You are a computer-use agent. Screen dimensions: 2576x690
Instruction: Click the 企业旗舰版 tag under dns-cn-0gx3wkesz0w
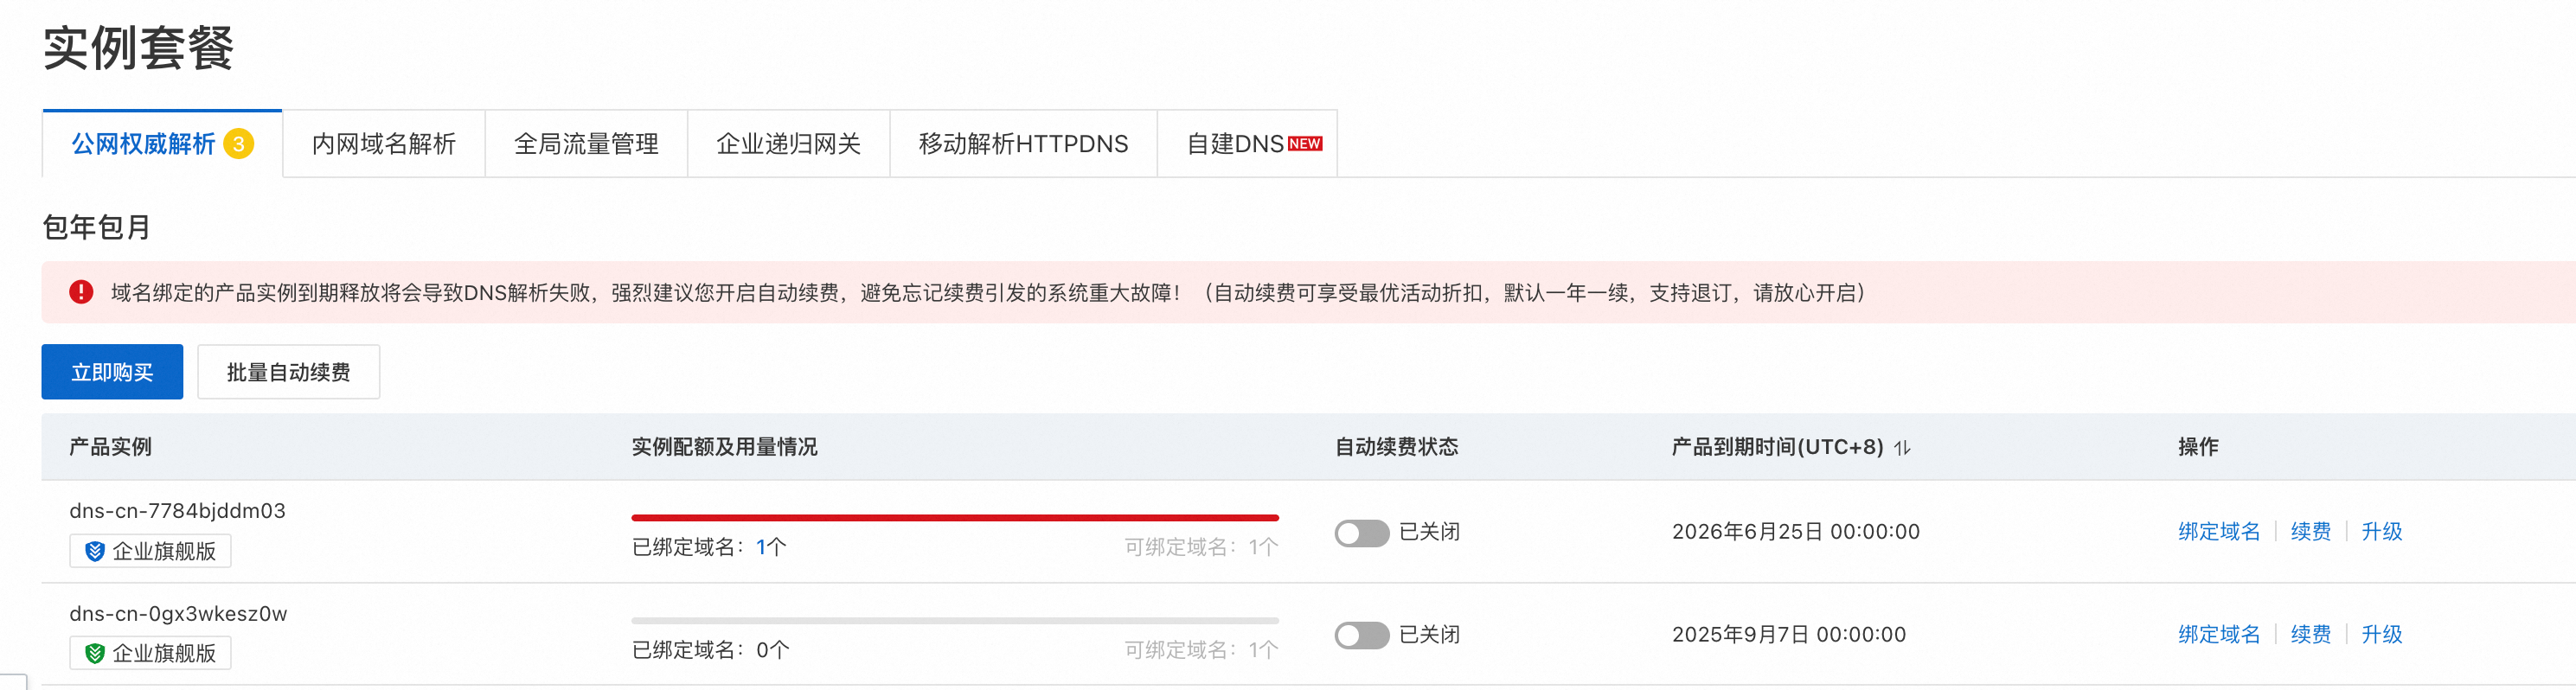pos(150,654)
